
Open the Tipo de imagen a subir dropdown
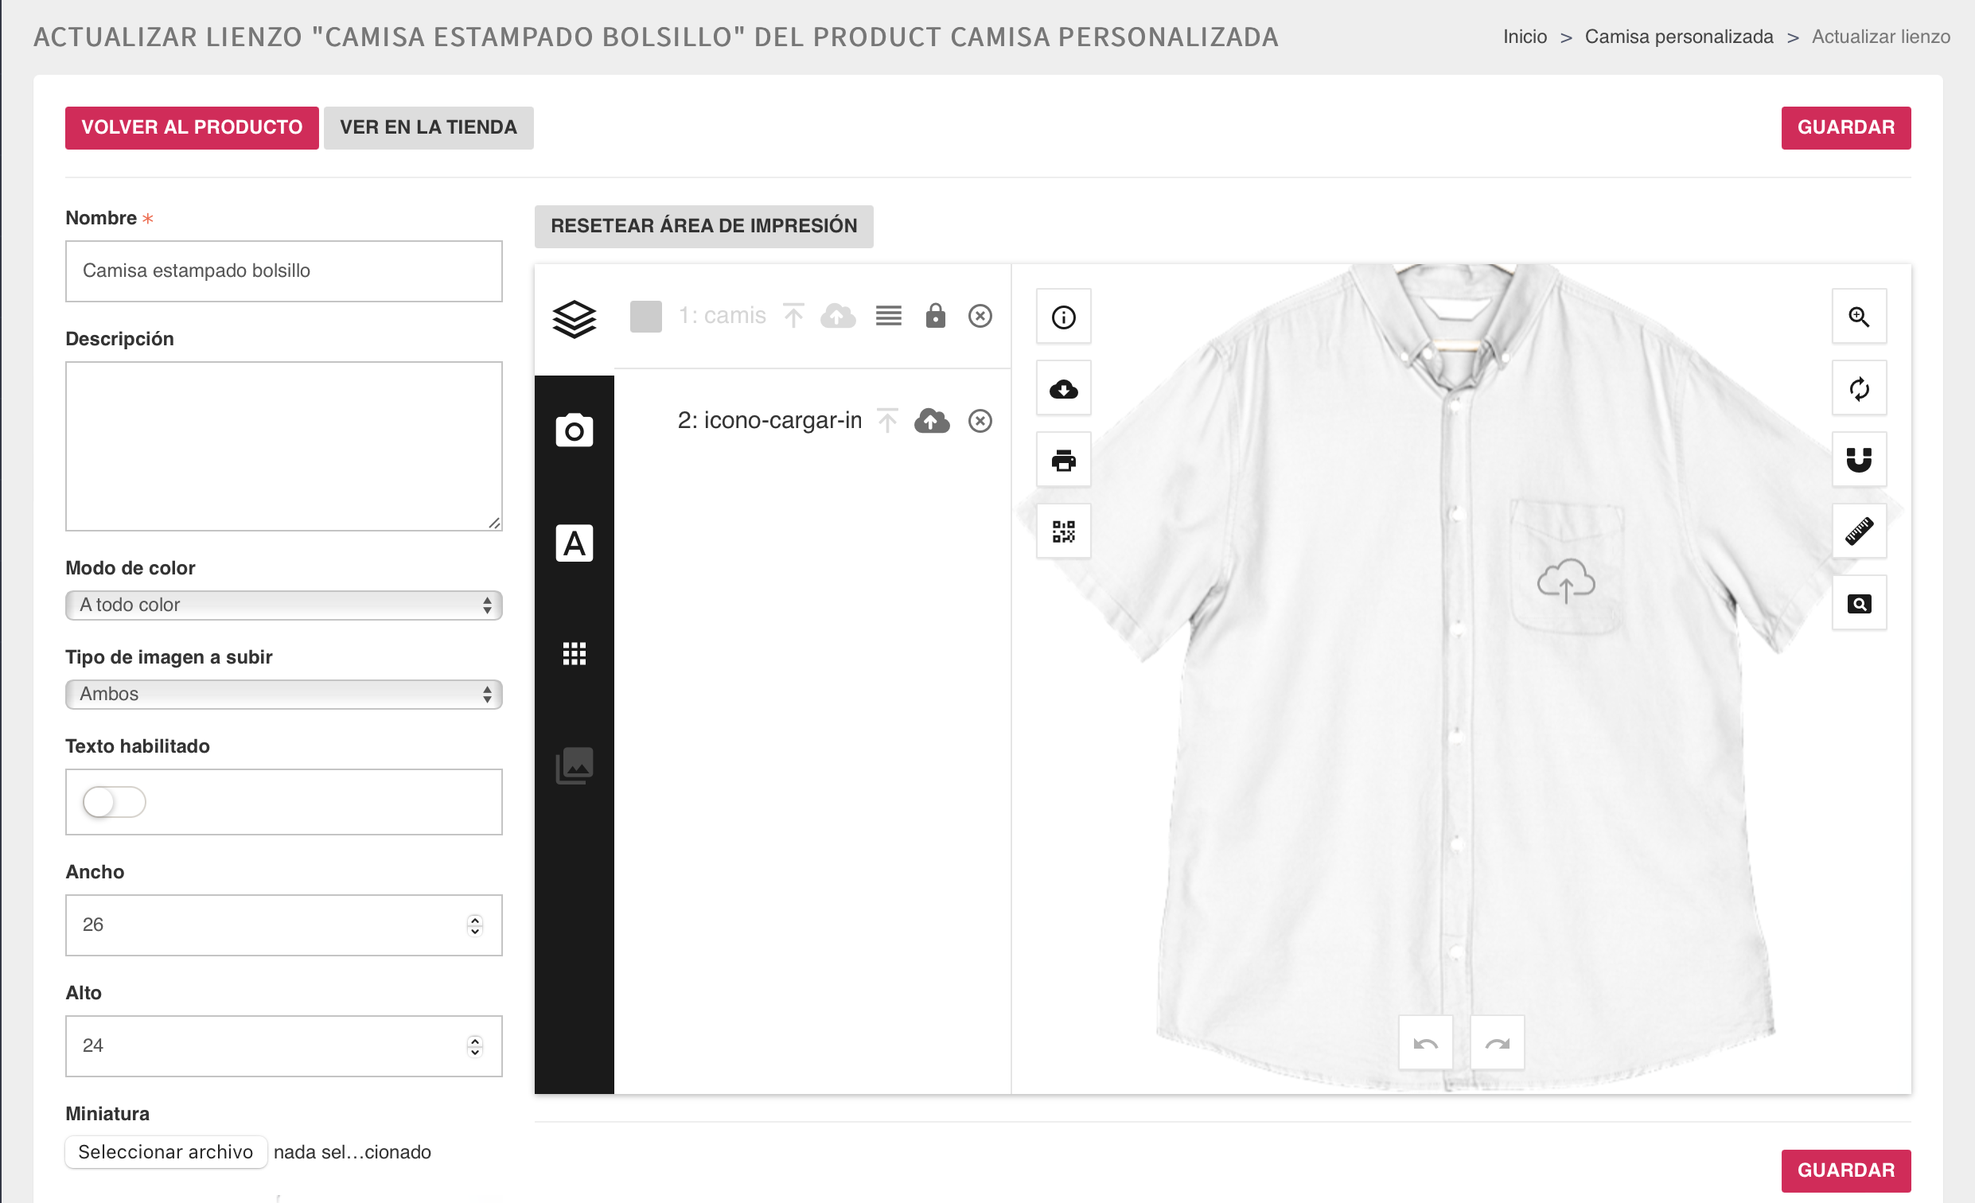(284, 694)
